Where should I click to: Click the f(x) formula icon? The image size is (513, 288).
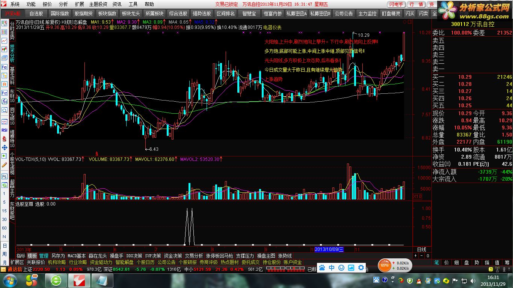click(5, 102)
